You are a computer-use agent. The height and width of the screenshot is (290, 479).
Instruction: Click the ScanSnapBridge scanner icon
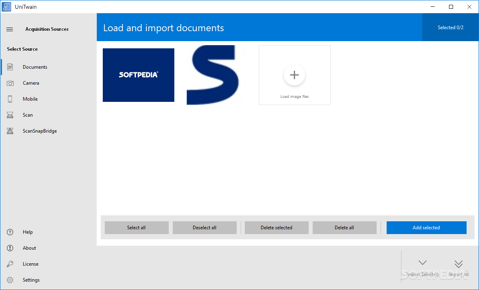(10, 131)
